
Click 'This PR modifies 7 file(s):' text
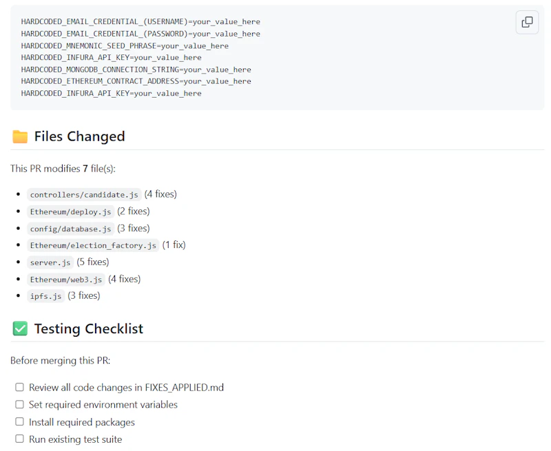[63, 169]
